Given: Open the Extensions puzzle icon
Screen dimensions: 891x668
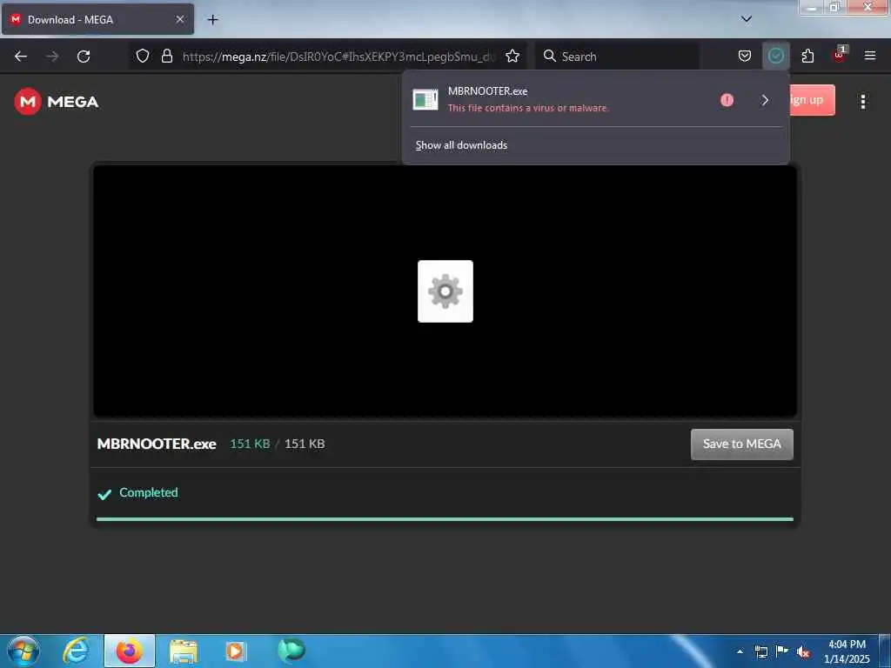Looking at the screenshot, I should [x=807, y=56].
